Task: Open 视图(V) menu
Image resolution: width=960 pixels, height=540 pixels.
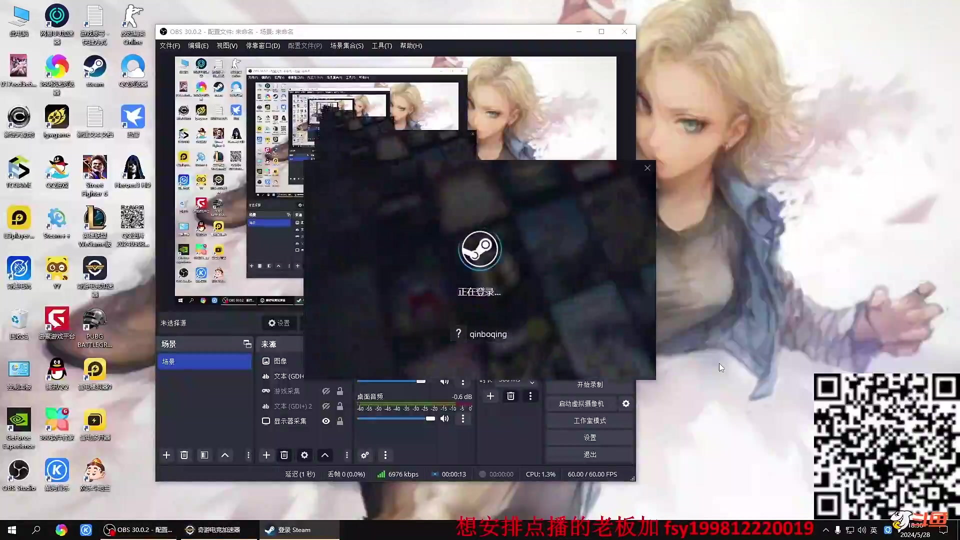Action: tap(227, 45)
